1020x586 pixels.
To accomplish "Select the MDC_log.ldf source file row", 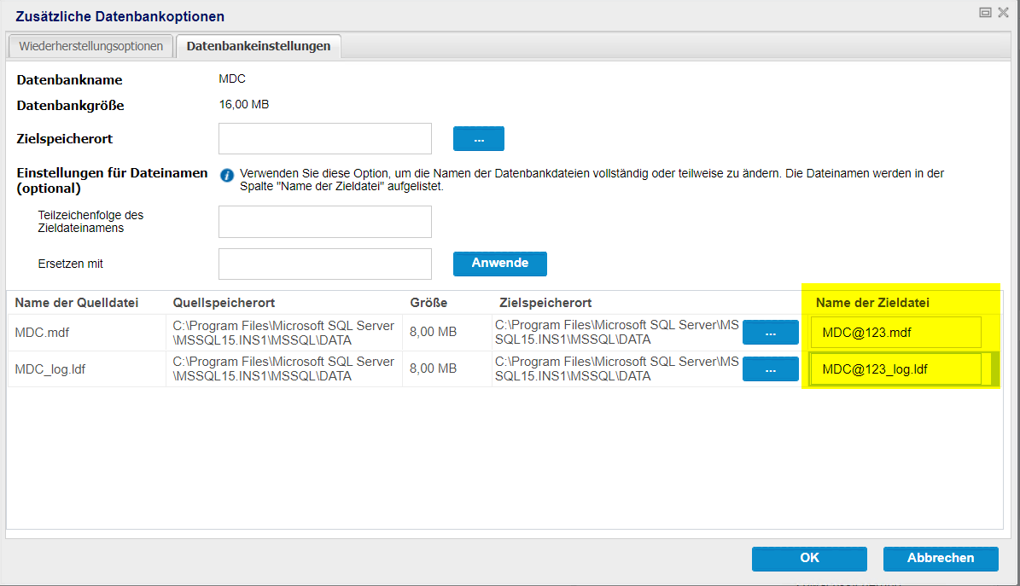I will [x=50, y=369].
